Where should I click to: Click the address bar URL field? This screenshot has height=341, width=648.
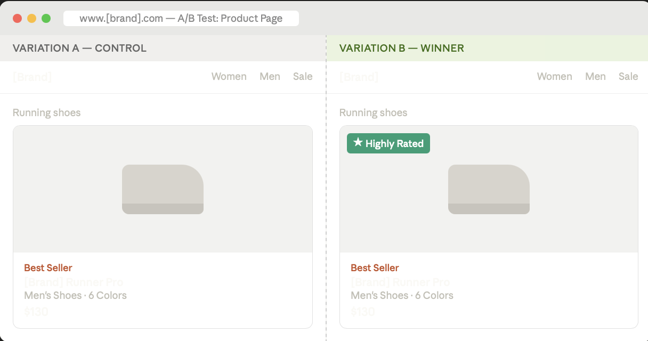click(181, 19)
